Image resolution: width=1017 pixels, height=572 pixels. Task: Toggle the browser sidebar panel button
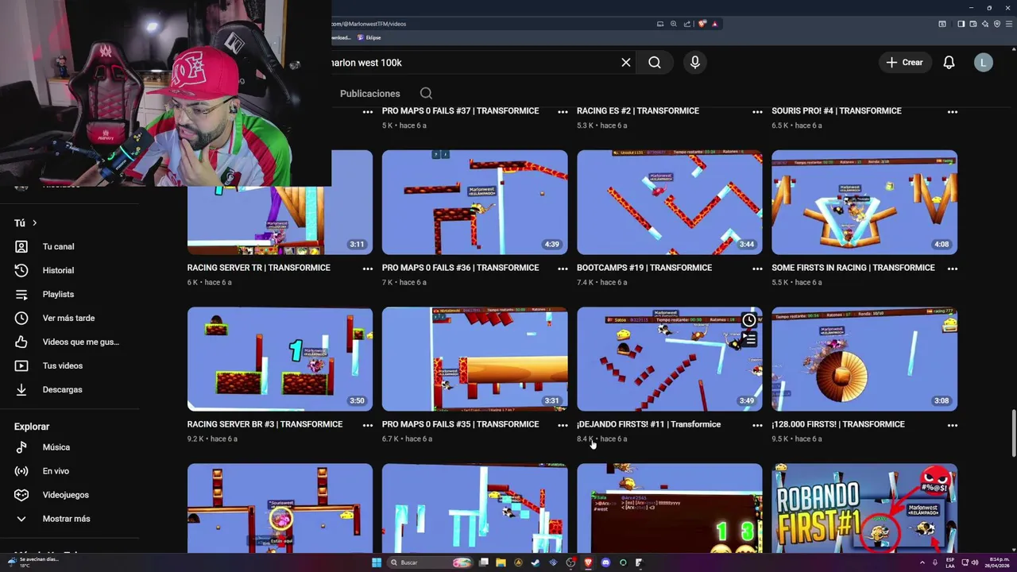[961, 24]
